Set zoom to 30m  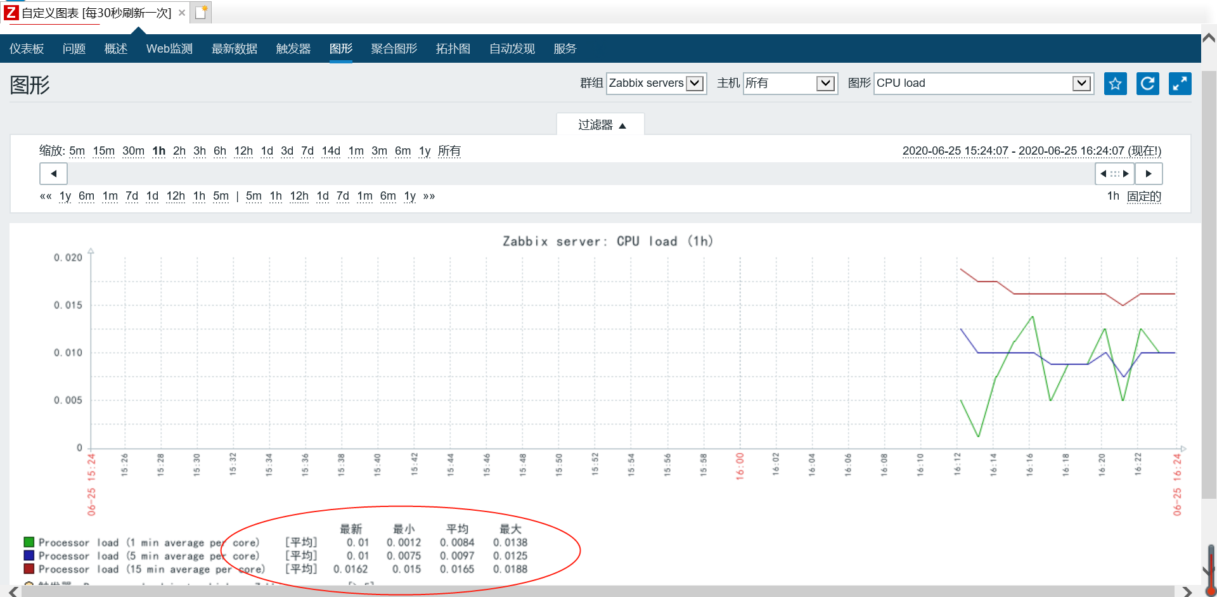click(133, 151)
